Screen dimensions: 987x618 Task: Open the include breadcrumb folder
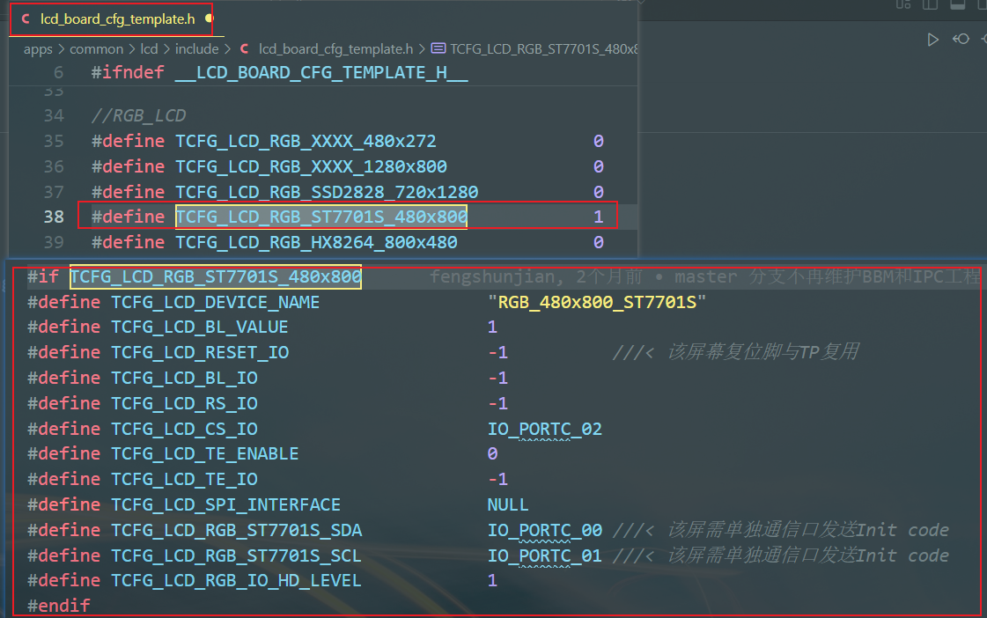coord(197,49)
